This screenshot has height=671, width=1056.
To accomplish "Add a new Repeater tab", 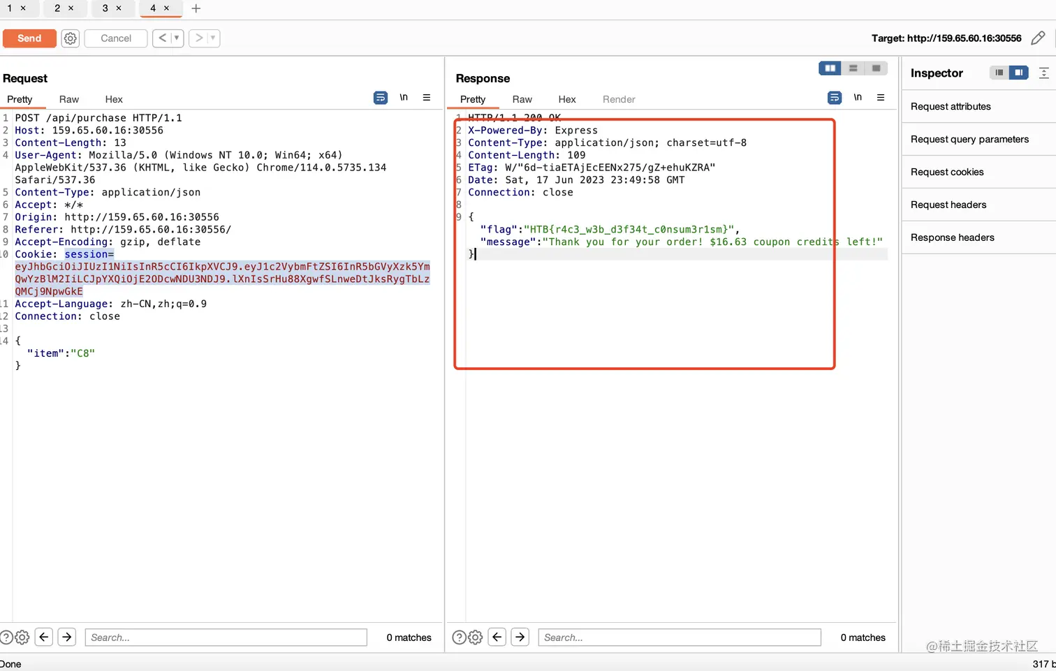I will coord(196,8).
